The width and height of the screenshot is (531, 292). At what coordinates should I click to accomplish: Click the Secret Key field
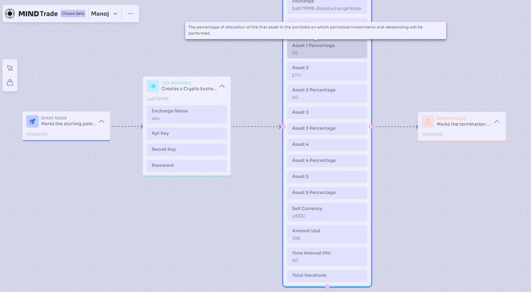click(x=187, y=150)
